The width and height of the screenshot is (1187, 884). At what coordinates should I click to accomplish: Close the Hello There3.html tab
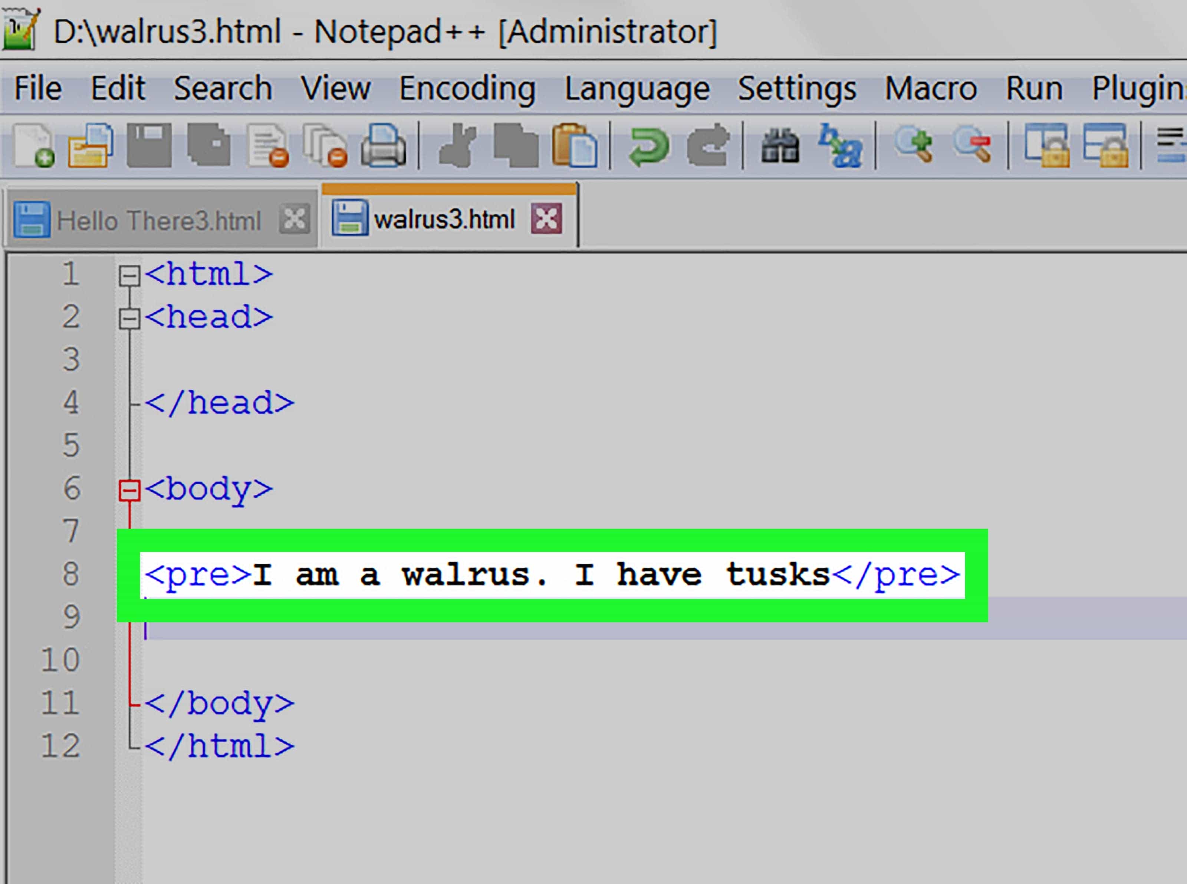point(295,220)
